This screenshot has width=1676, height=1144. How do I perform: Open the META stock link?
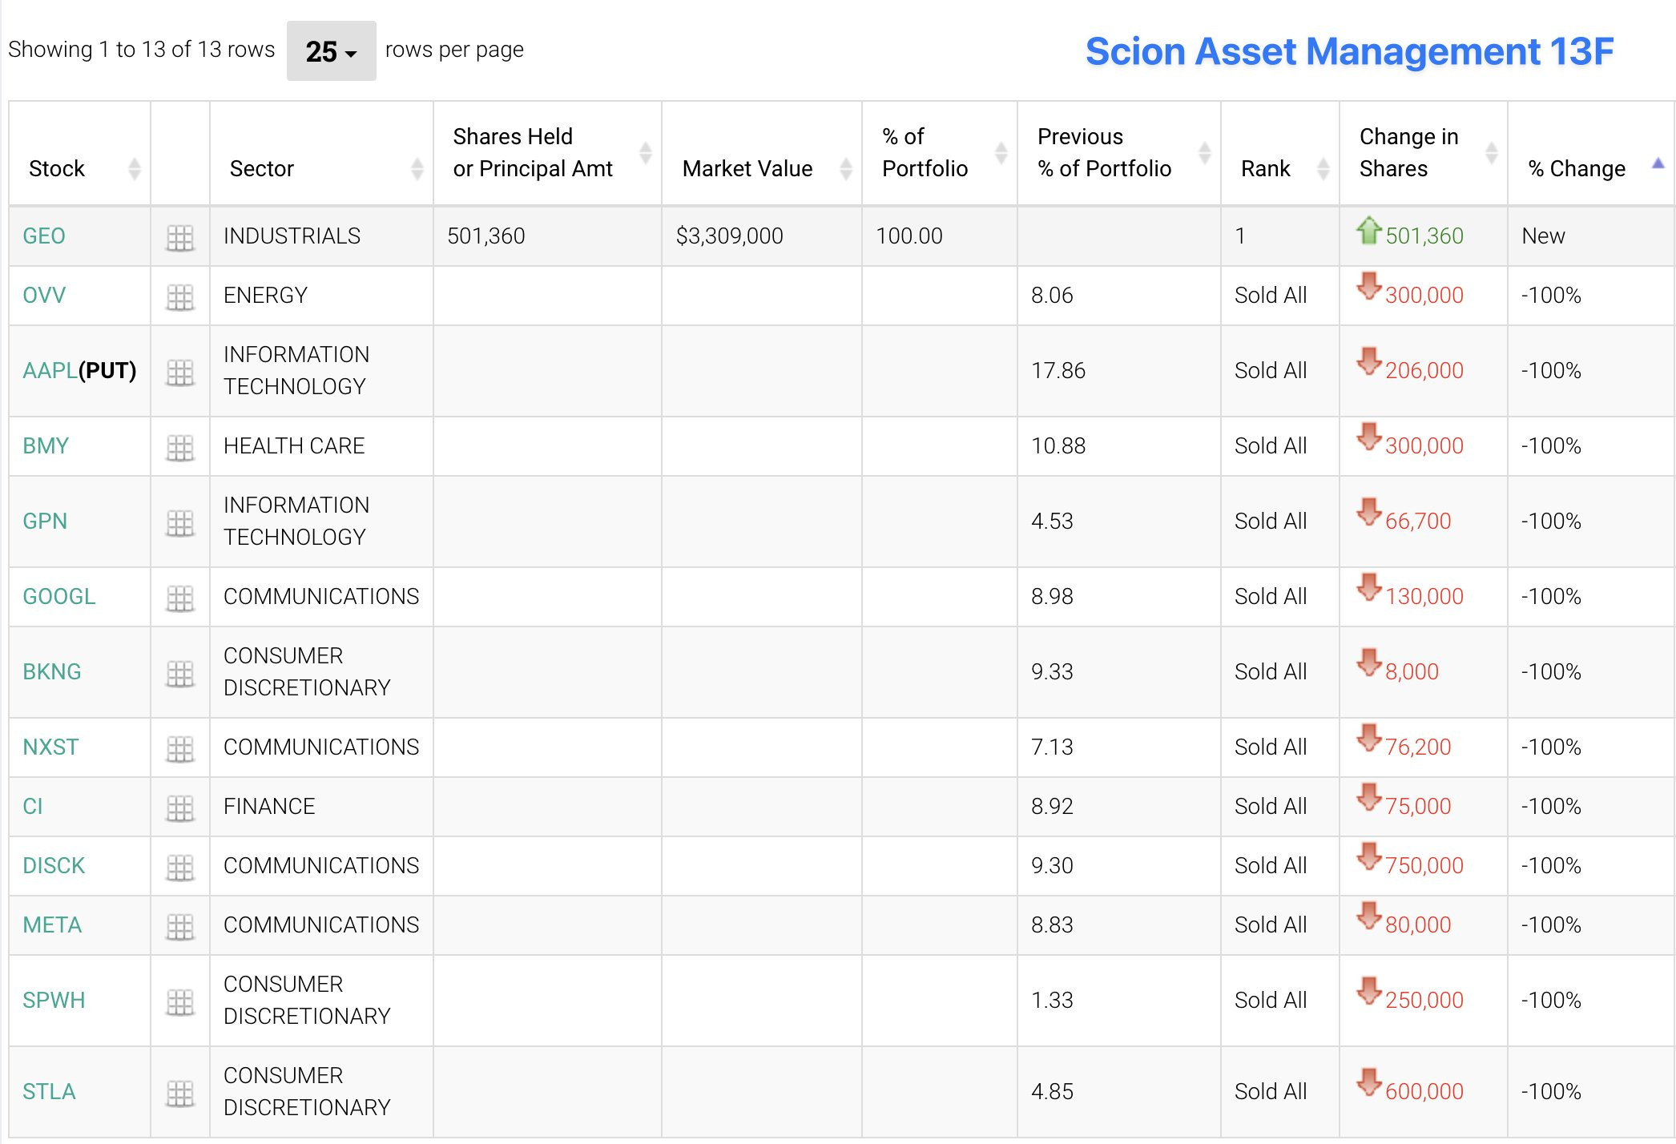pos(52,925)
